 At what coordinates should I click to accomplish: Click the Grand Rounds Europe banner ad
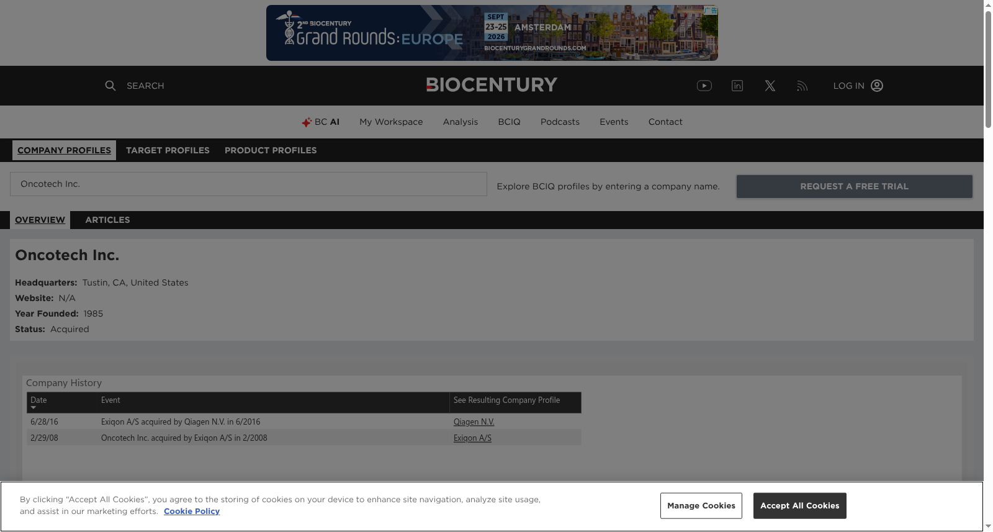[x=492, y=33]
